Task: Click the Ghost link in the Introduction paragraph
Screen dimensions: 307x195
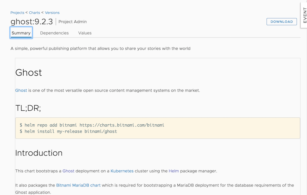Action: click(x=68, y=171)
